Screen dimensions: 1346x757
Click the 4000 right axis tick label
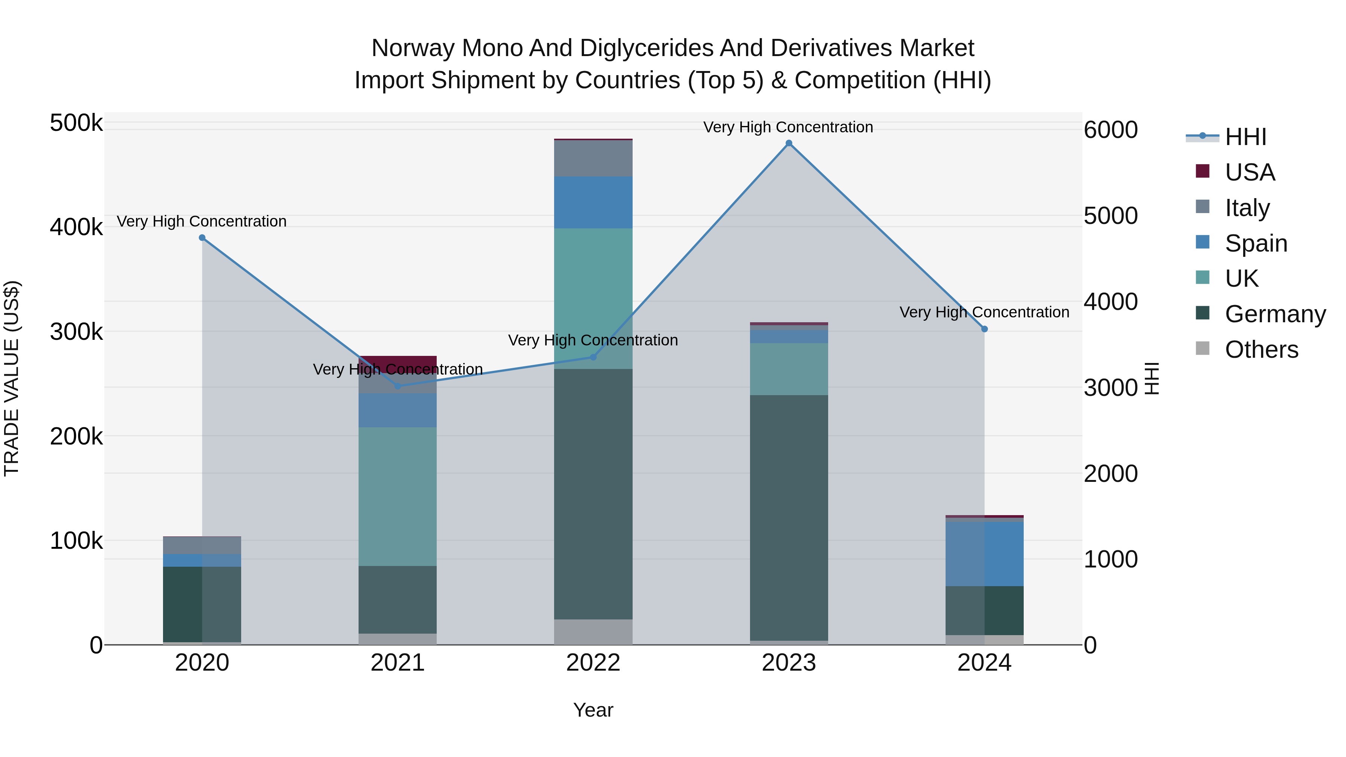[1111, 301]
